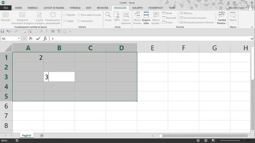Open the FILE tab
The width and height of the screenshot is (255, 143).
tap(6, 8)
